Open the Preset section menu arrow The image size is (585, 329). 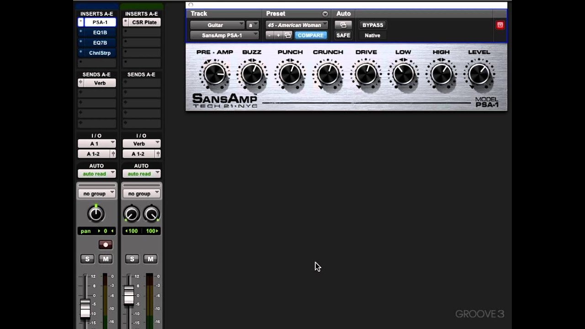(x=325, y=14)
